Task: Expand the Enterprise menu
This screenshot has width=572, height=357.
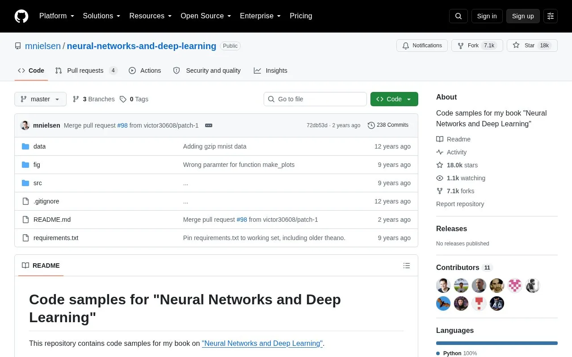Action: click(x=261, y=16)
